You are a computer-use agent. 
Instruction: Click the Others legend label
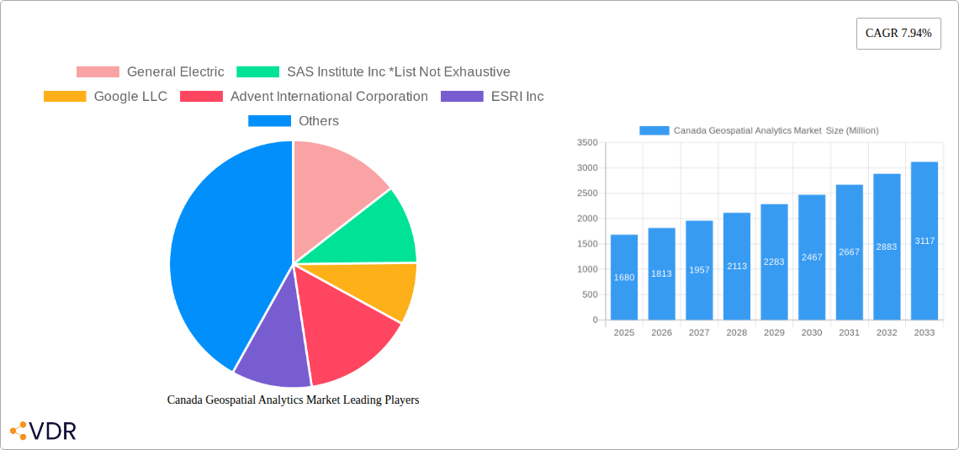[319, 121]
